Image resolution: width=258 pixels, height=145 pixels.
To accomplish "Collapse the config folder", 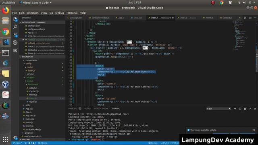I will (28, 64).
